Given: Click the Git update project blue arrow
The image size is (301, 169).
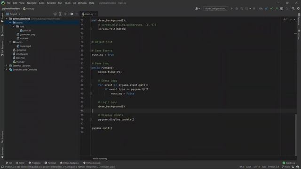Looking at the screenshot, I should (266, 8).
